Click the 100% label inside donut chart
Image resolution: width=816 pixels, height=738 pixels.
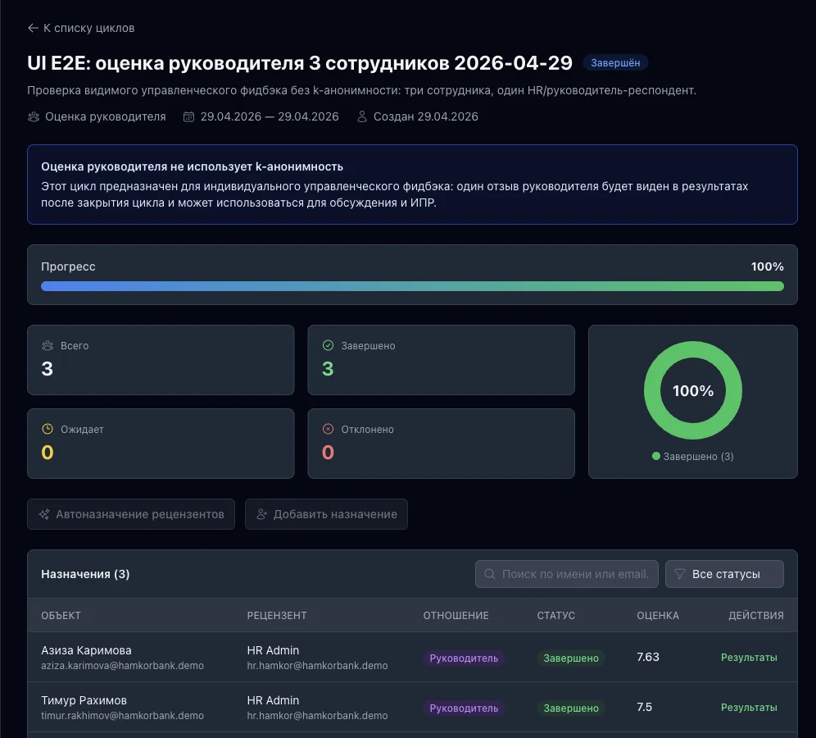pos(692,390)
